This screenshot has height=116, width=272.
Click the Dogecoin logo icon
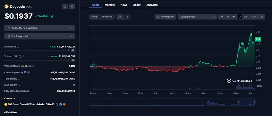[x=6, y=7]
